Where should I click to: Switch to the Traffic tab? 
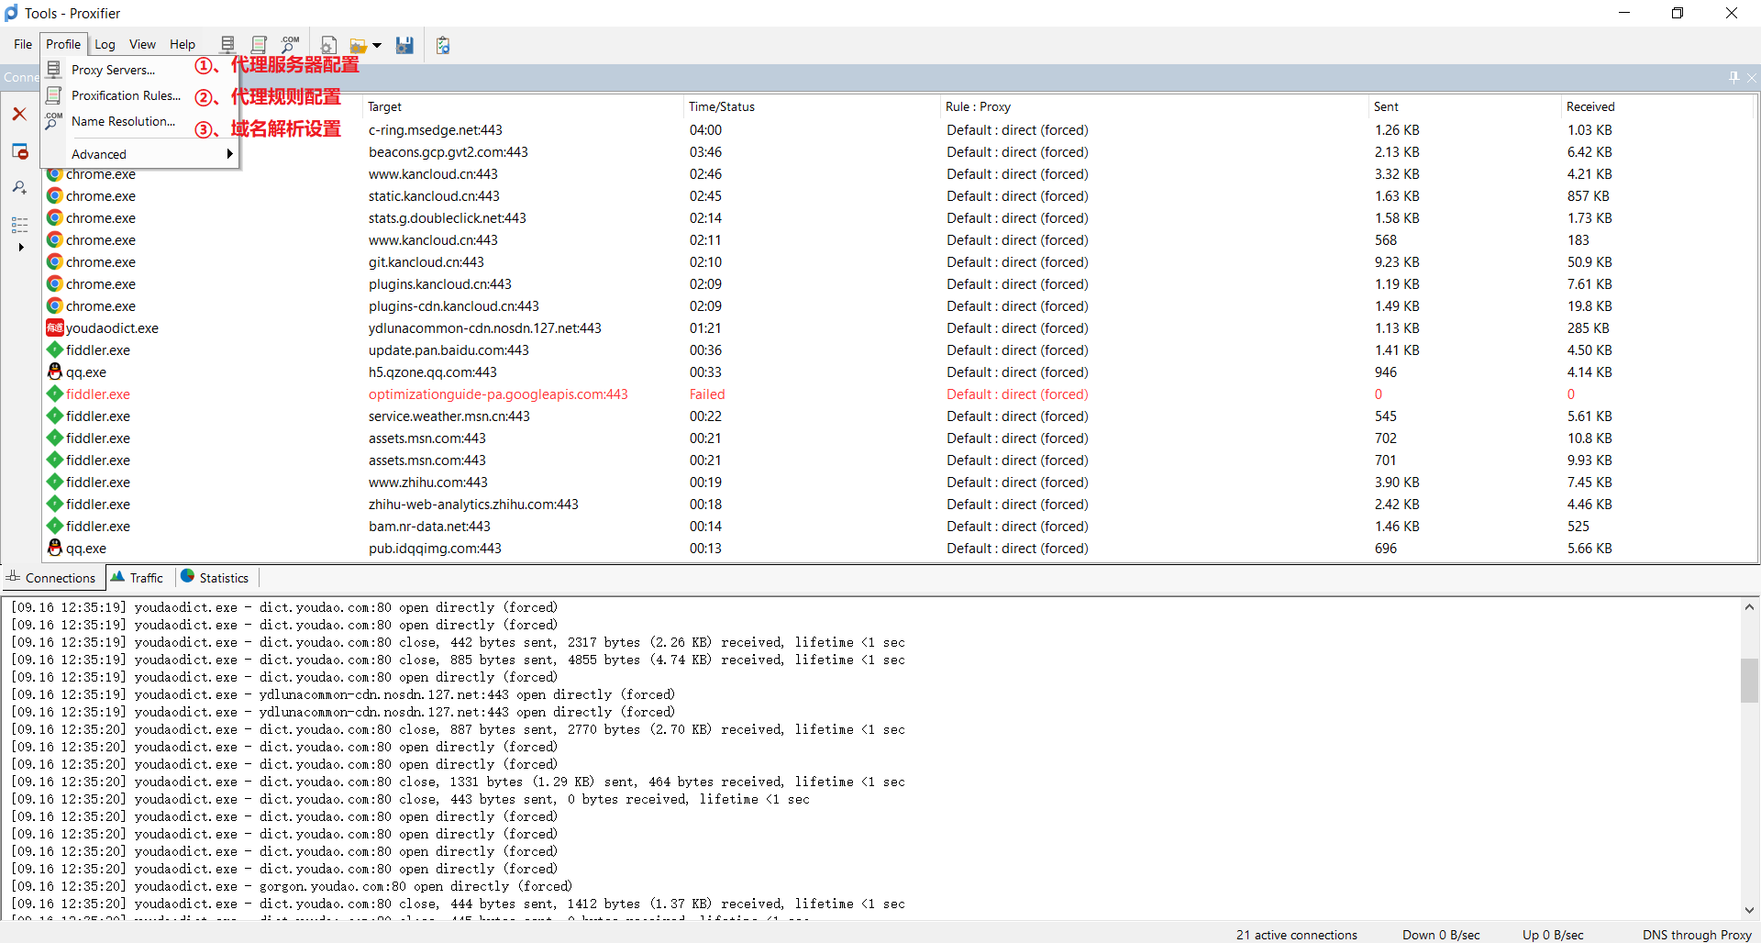click(x=138, y=578)
